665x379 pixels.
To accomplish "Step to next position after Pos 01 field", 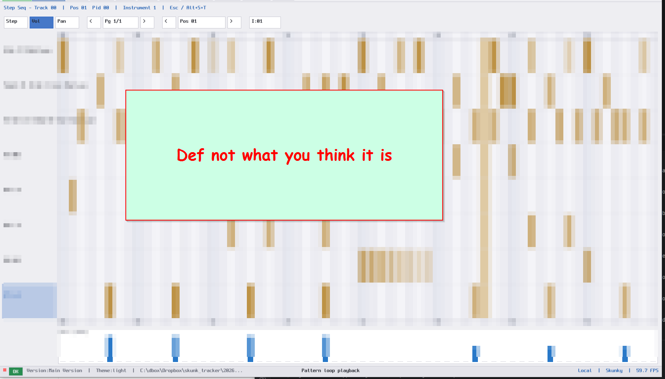I will click(x=234, y=23).
